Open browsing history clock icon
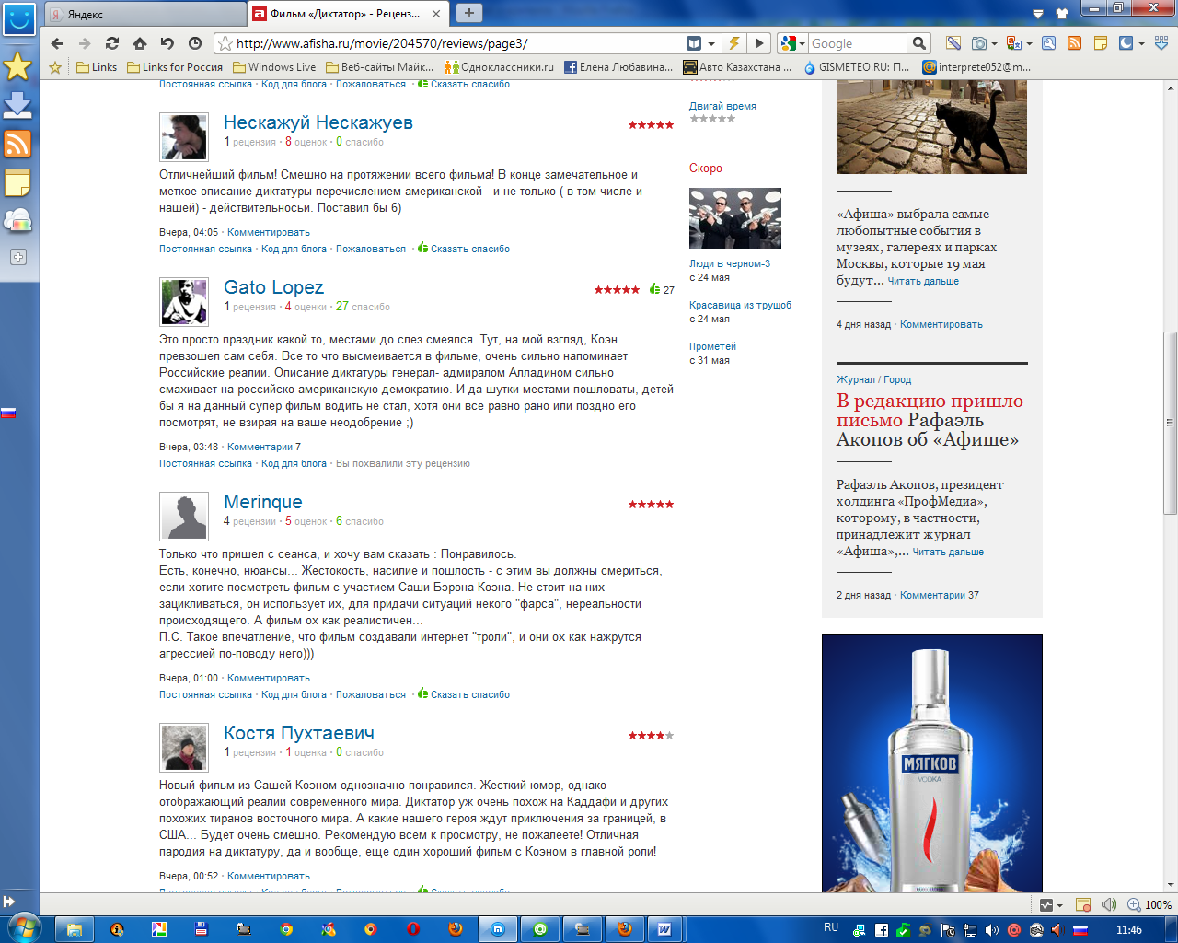 (x=195, y=43)
